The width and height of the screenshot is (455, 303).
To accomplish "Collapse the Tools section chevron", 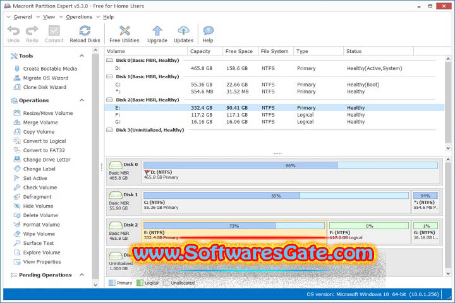I will coord(82,56).
